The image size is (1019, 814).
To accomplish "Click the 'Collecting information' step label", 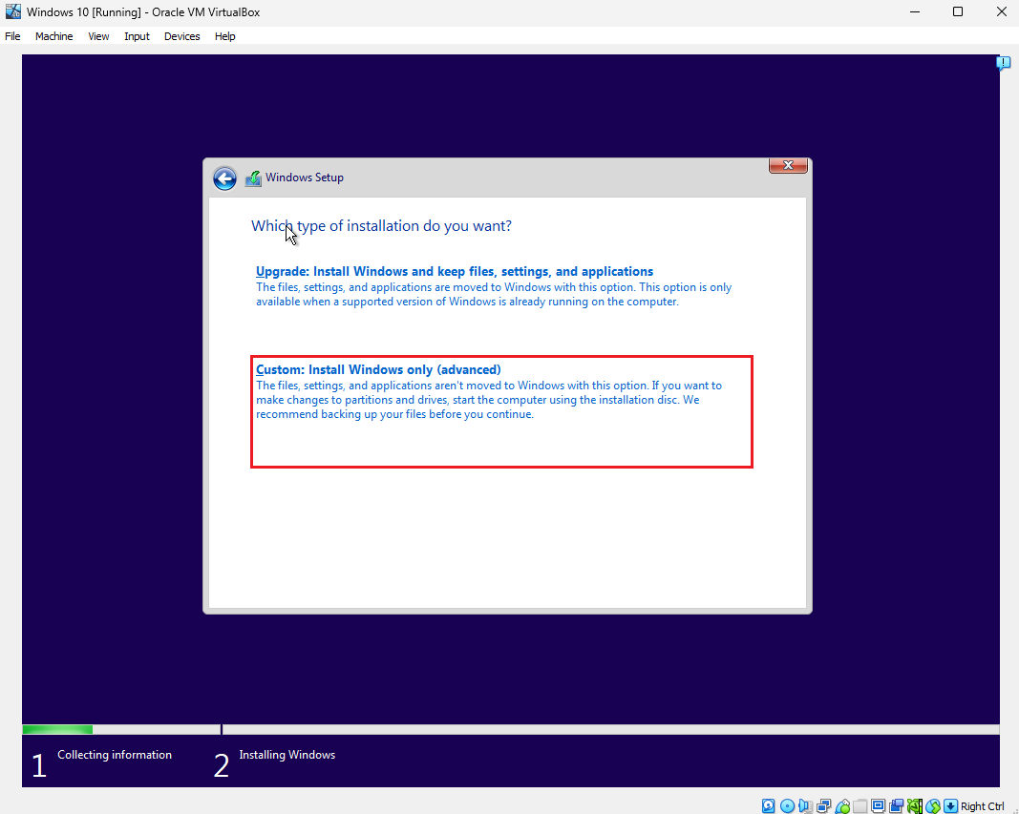I will pyautogui.click(x=115, y=755).
